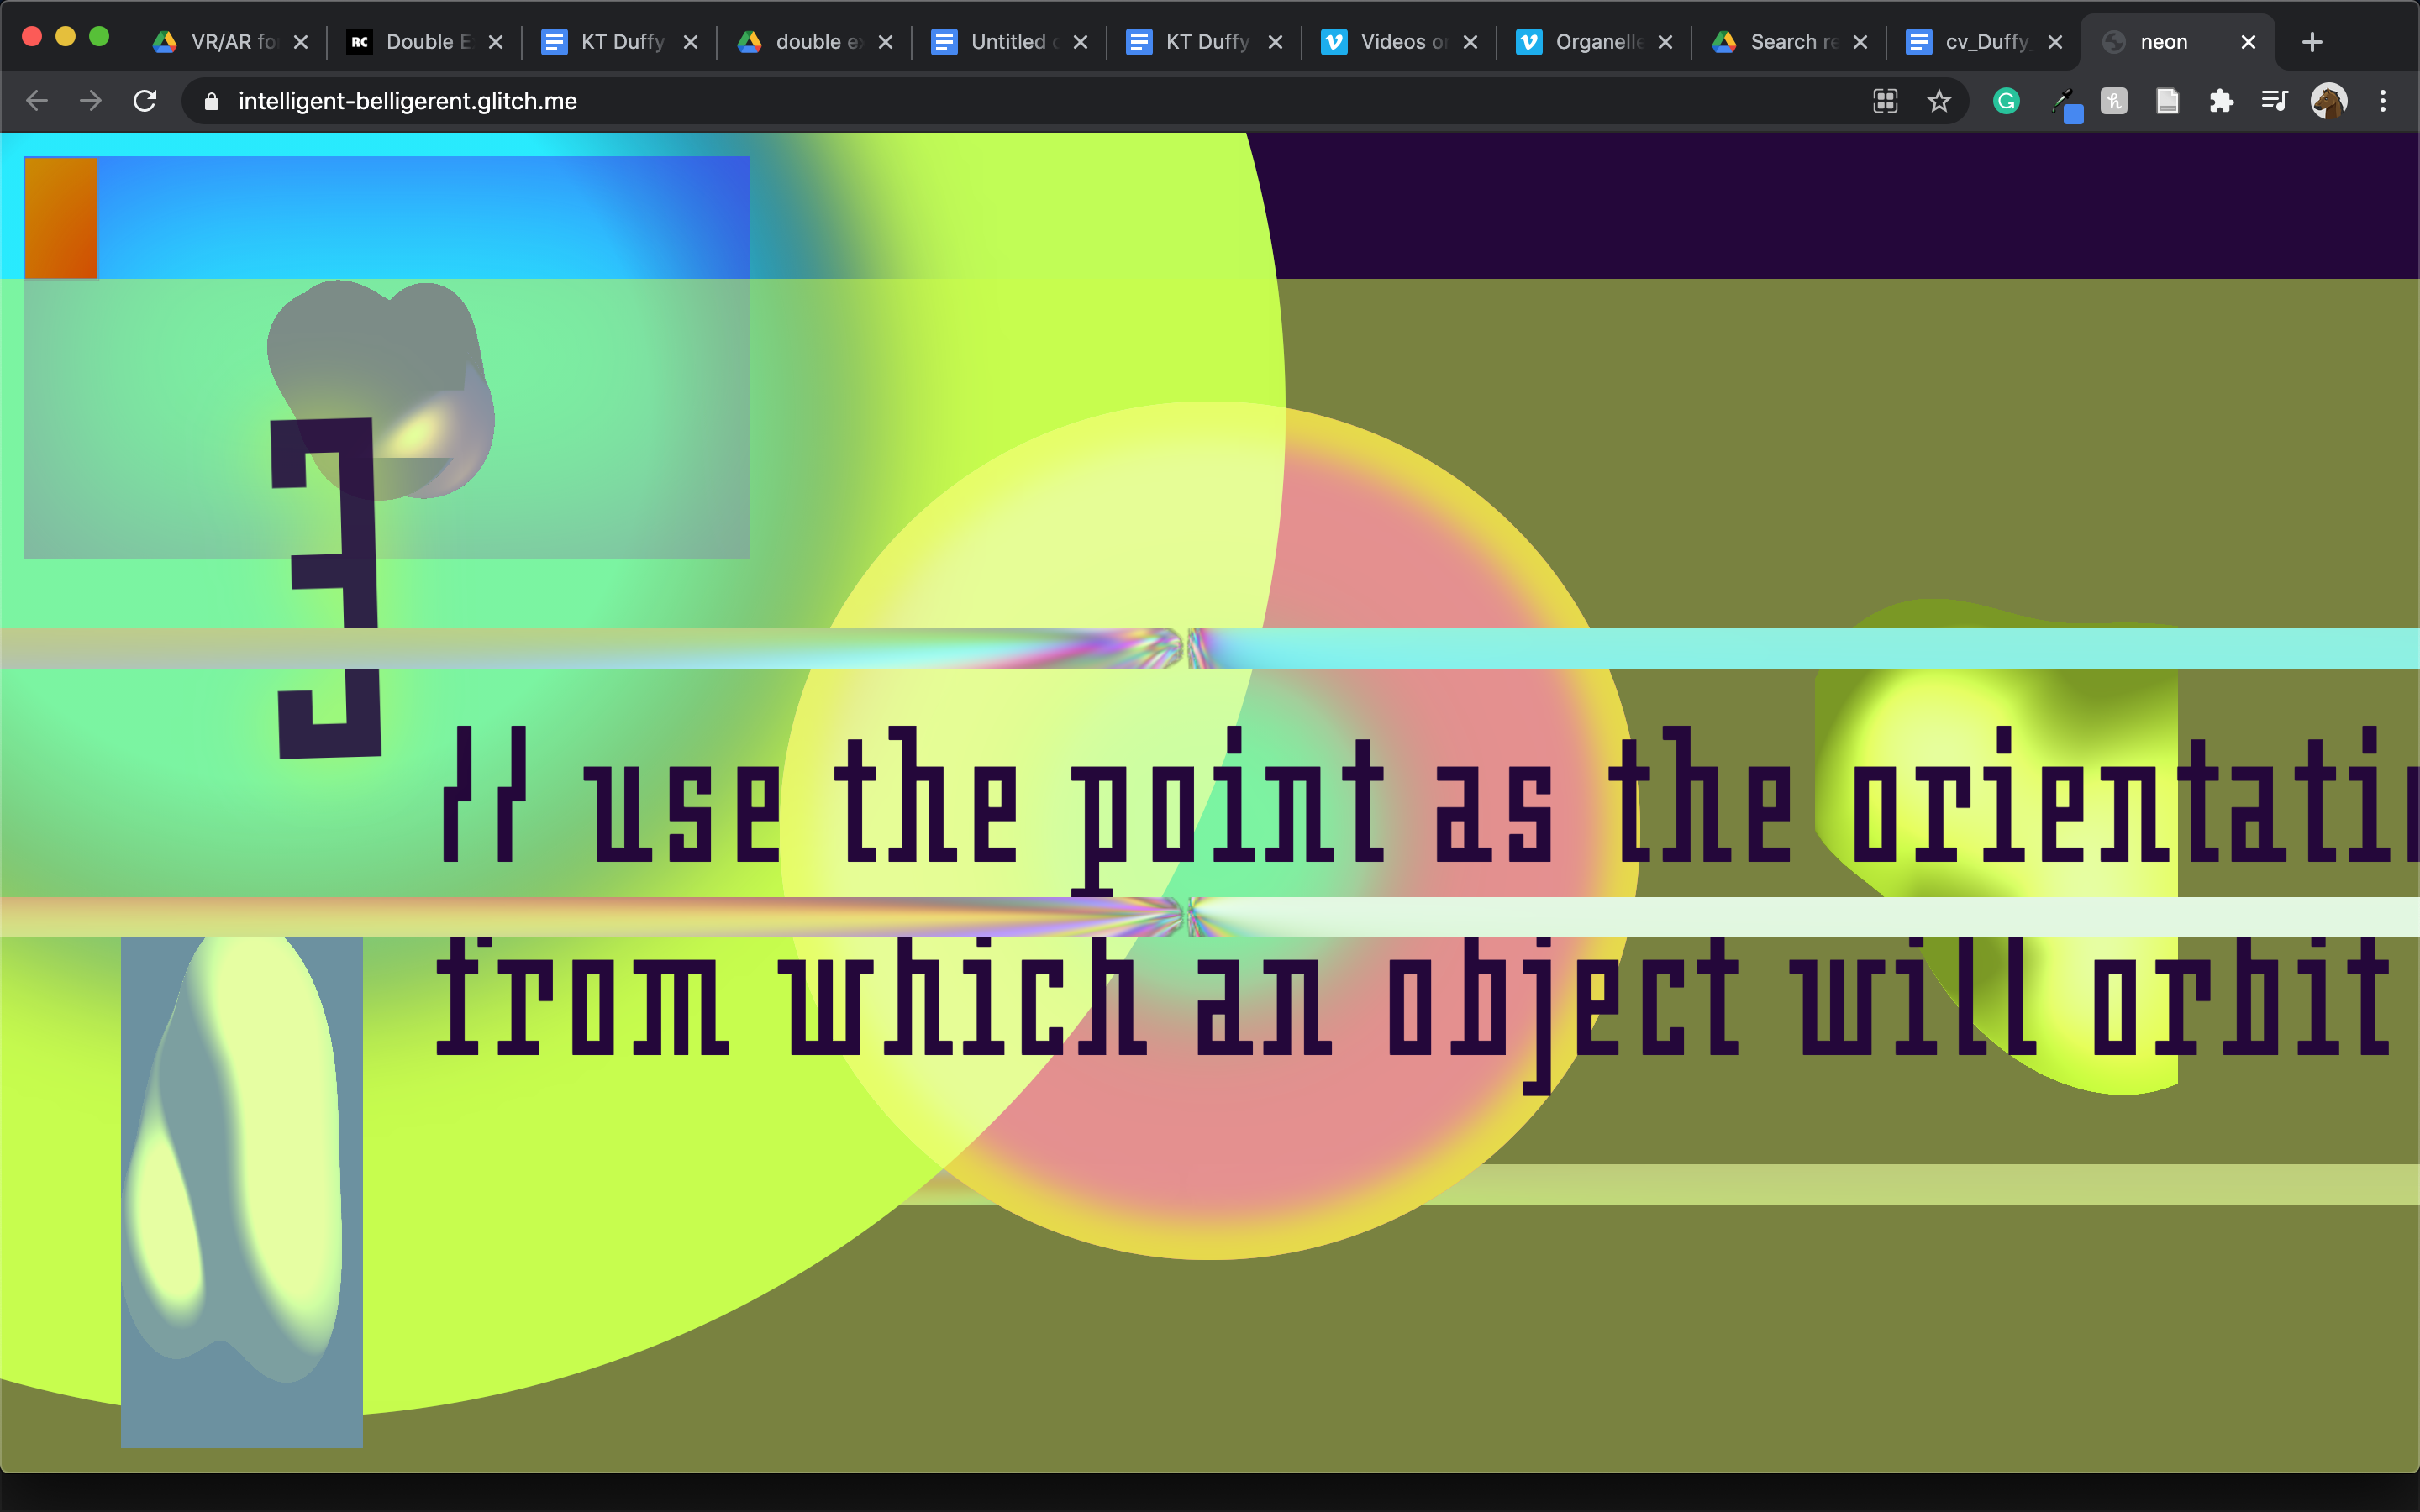Click the Honey extension icon
This screenshot has width=2420, height=1512.
tap(2113, 101)
